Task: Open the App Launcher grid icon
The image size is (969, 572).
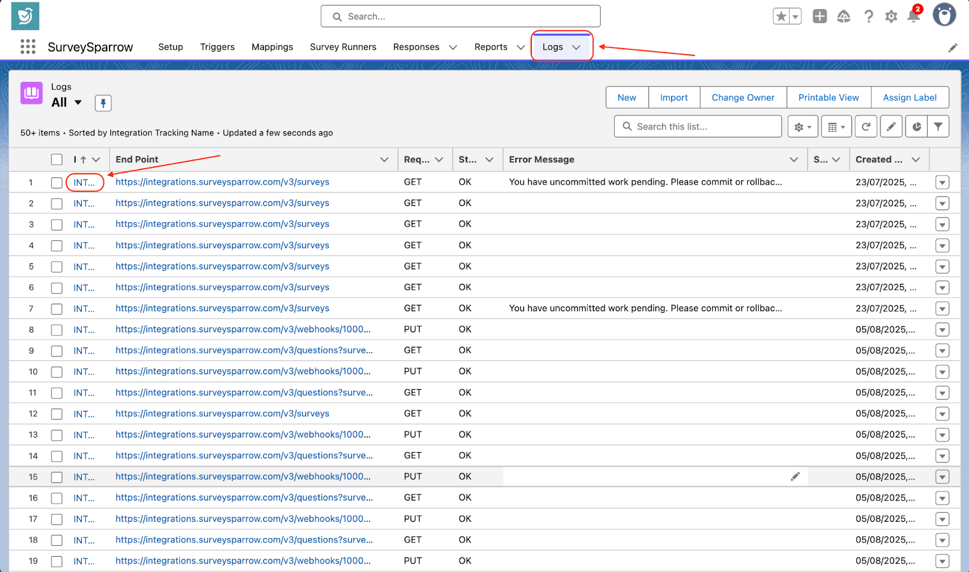Action: point(28,47)
